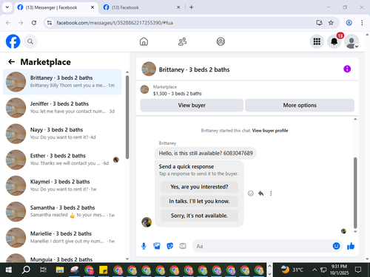The image size is (370, 277).
Task: Open the Windows Start menu
Action: pos(9,270)
